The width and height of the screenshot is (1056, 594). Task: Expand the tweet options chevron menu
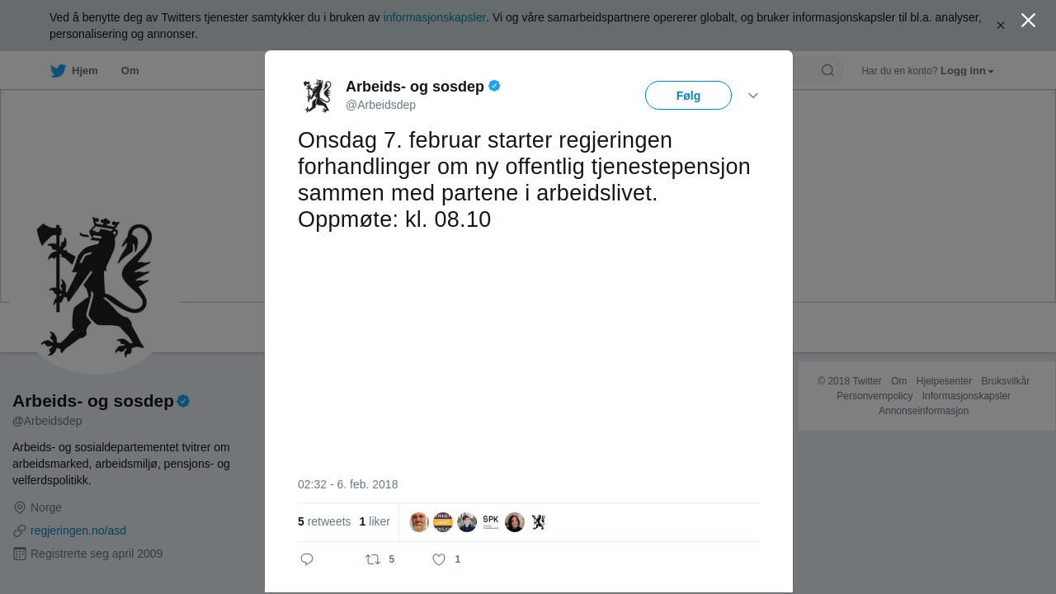tap(753, 96)
